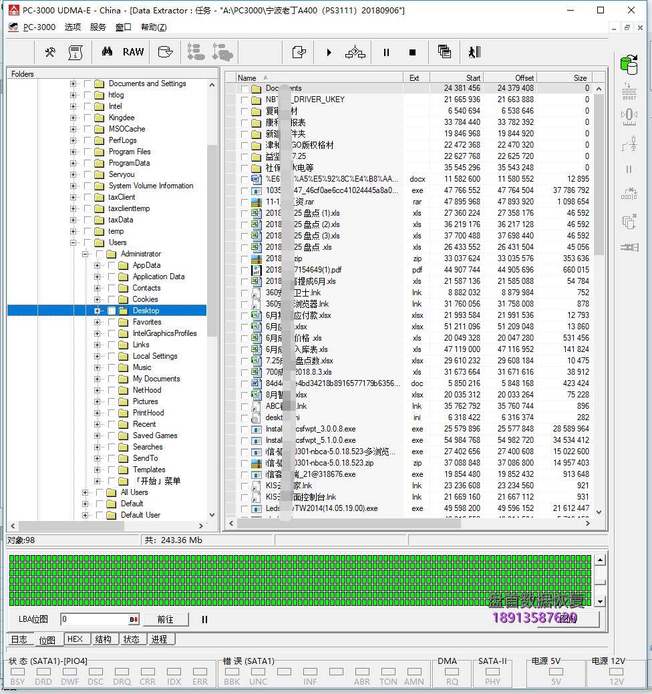Check the Documents and Settings checkbox
The image size is (652, 694).
pyautogui.click(x=88, y=83)
